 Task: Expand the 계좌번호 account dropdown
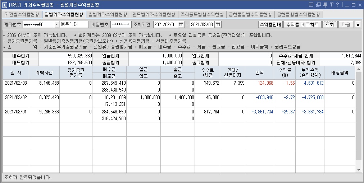click(x=56, y=24)
